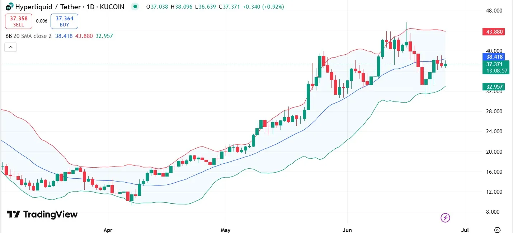513x233 pixels.
Task: Click the TradingView logo
Action: 41,214
